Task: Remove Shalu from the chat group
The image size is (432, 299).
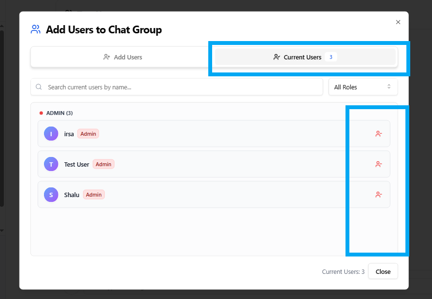Action: click(378, 195)
